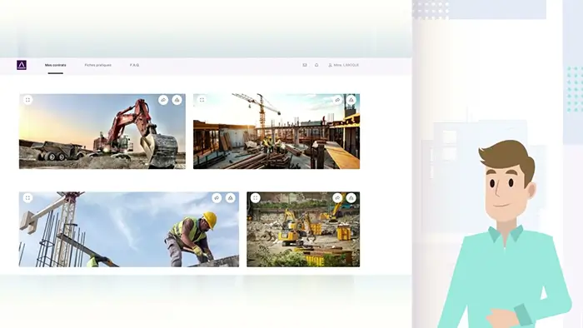Open the mail envelope icon in header
583x328 pixels.
(x=305, y=65)
